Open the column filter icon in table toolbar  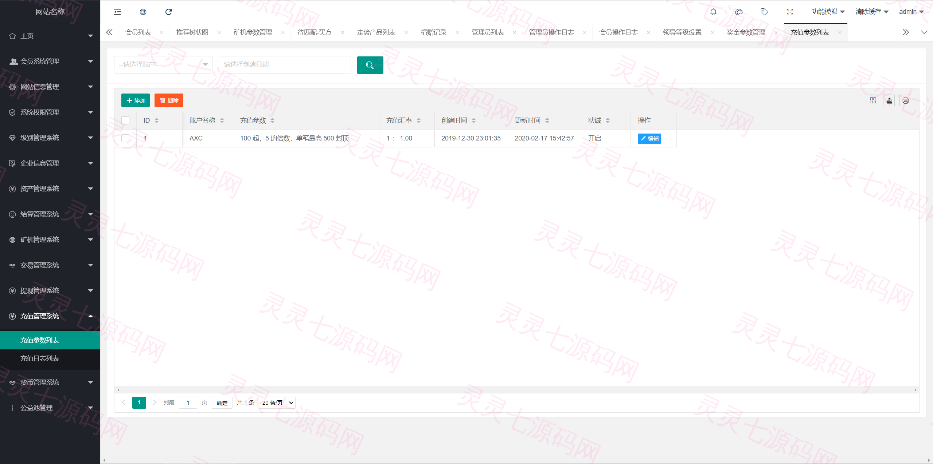[873, 100]
